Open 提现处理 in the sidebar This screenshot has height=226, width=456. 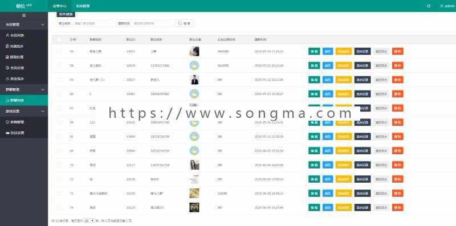24,57
